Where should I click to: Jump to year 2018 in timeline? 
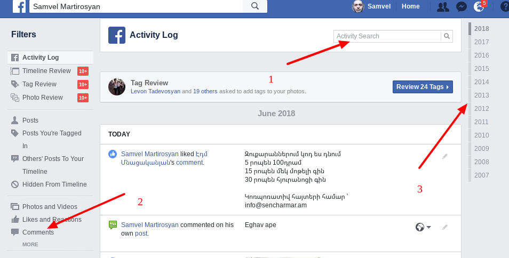pos(481,29)
